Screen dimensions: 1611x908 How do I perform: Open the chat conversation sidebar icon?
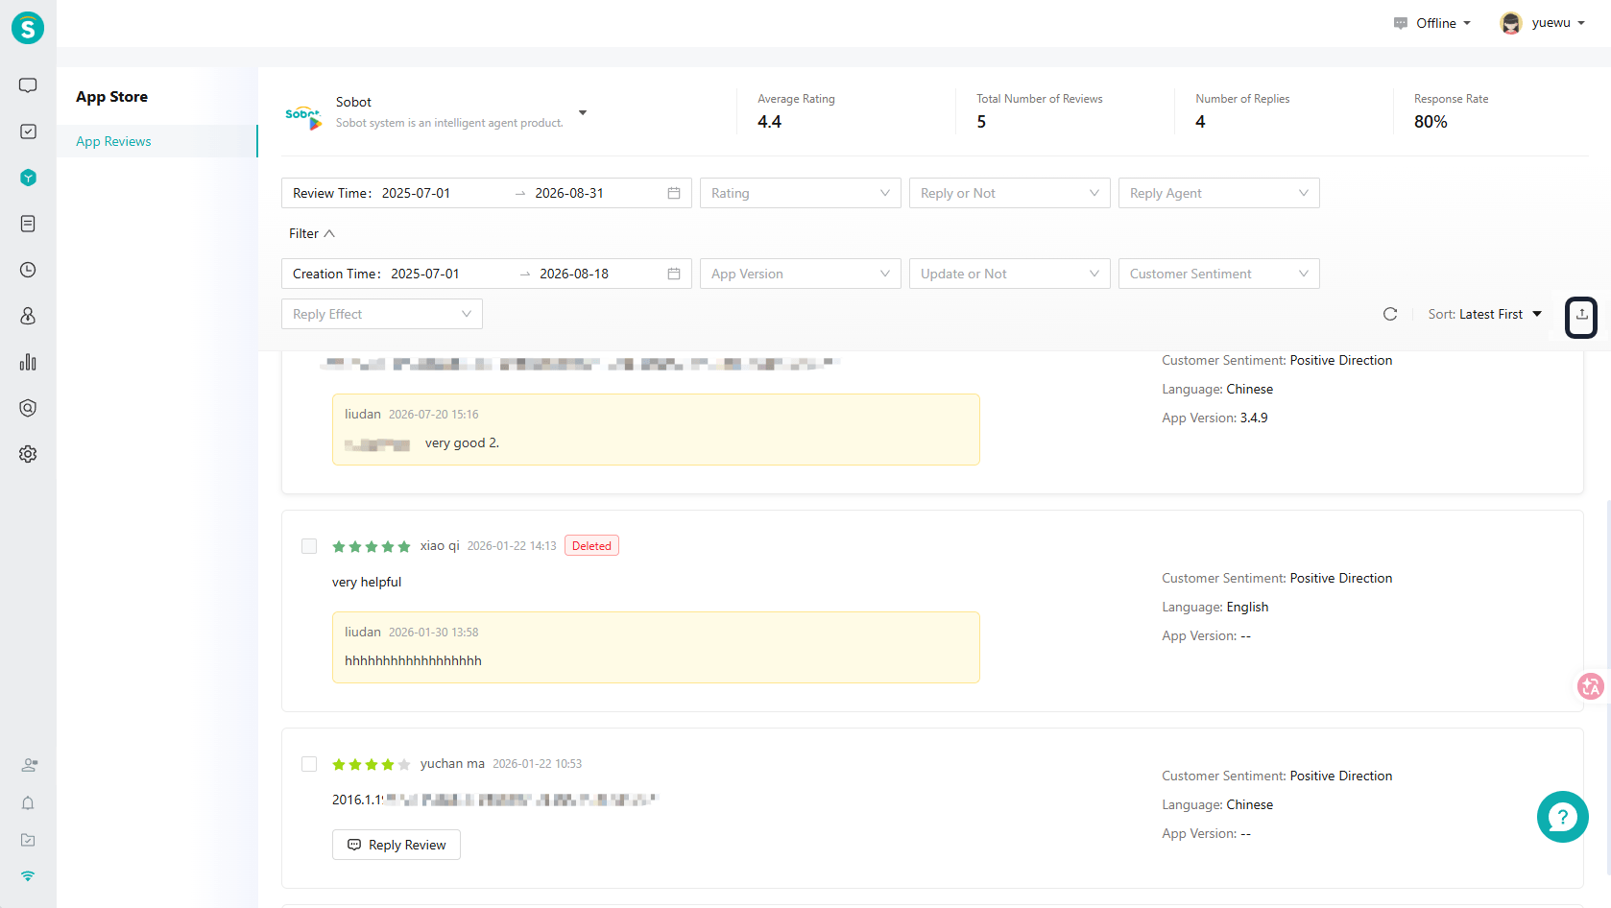tap(28, 85)
